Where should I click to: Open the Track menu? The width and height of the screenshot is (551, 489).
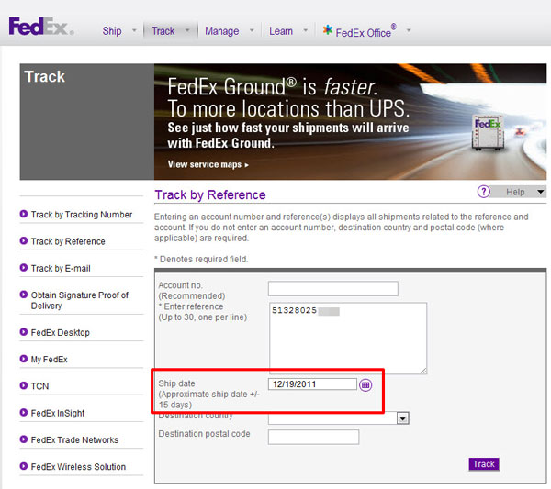pyautogui.click(x=163, y=31)
